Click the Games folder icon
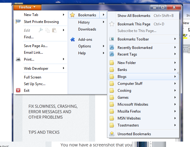 112,97
